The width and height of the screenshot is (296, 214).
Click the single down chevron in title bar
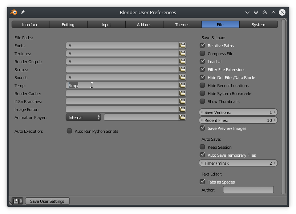[x=247, y=12]
